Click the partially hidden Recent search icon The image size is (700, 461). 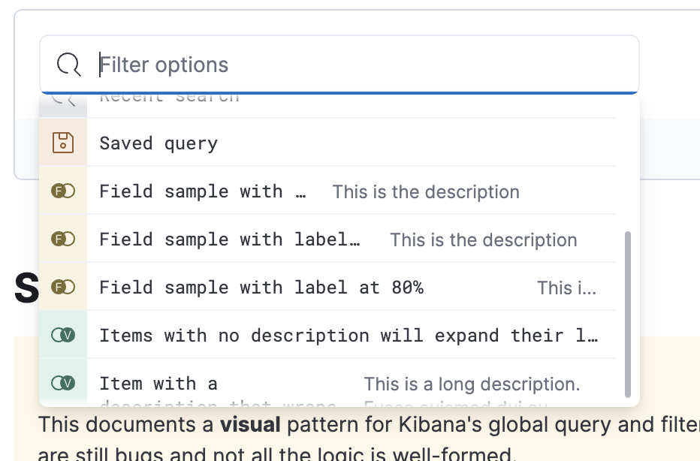coord(63,100)
